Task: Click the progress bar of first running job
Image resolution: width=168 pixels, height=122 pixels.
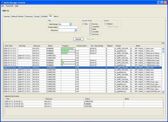Action: pyautogui.click(x=68, y=48)
